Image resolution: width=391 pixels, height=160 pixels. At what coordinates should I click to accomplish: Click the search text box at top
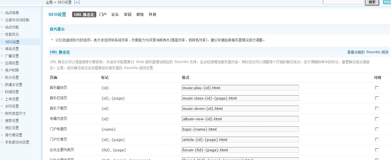tap(343, 2)
